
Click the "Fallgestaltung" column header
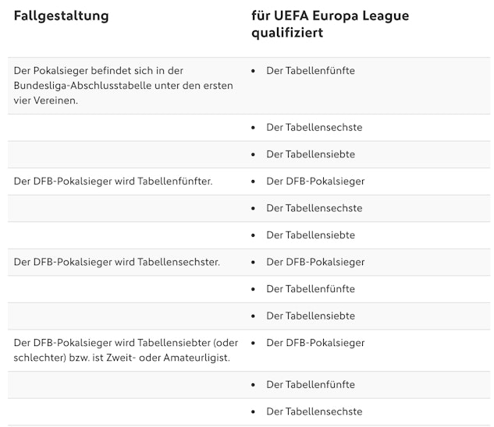click(62, 16)
